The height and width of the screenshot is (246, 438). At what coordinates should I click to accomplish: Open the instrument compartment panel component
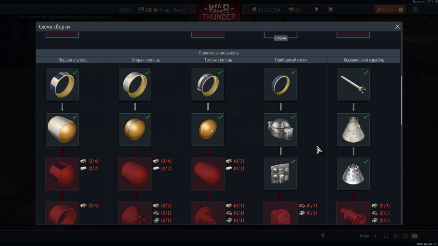[x=281, y=174]
